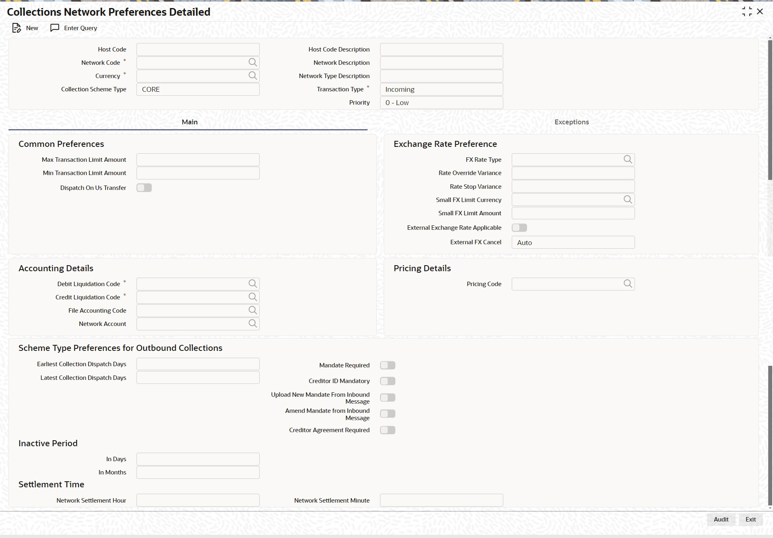
Task: Select the Main tab
Action: (x=189, y=122)
